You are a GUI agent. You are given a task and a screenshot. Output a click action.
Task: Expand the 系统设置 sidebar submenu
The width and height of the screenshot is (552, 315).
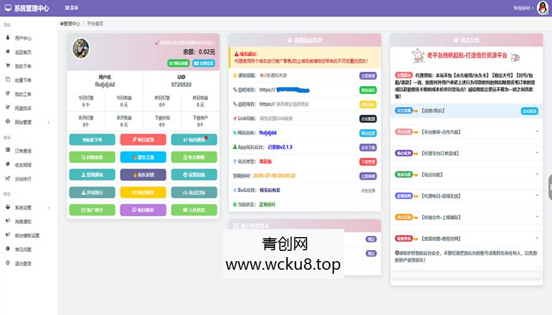(48, 207)
